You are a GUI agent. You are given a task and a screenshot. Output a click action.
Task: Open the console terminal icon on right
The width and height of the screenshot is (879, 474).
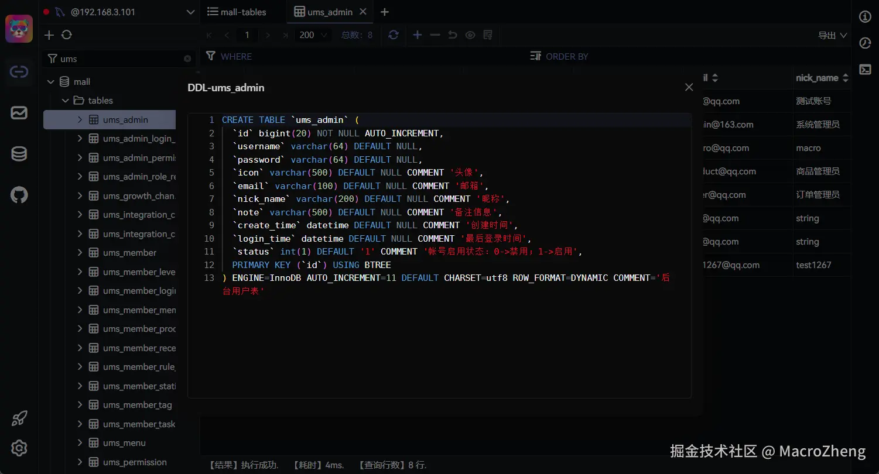point(865,70)
